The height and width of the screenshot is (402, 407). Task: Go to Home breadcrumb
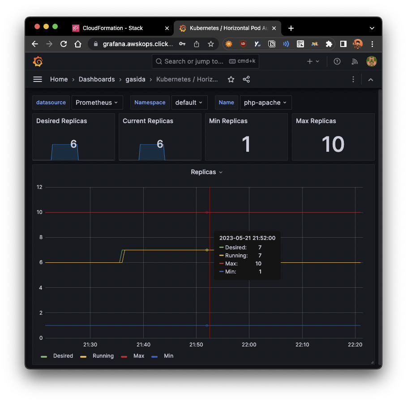pyautogui.click(x=59, y=79)
